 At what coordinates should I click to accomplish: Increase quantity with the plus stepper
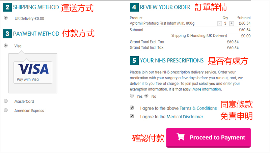coord(232,23)
